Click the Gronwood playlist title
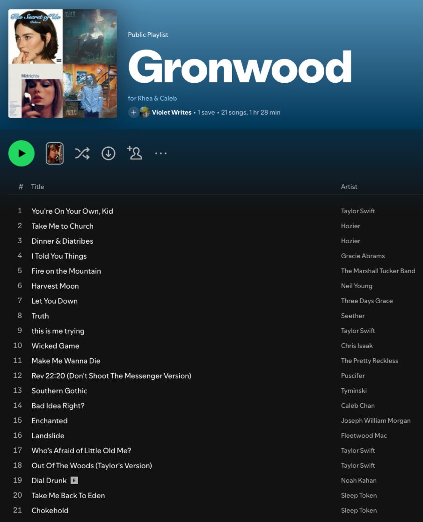 (x=240, y=67)
